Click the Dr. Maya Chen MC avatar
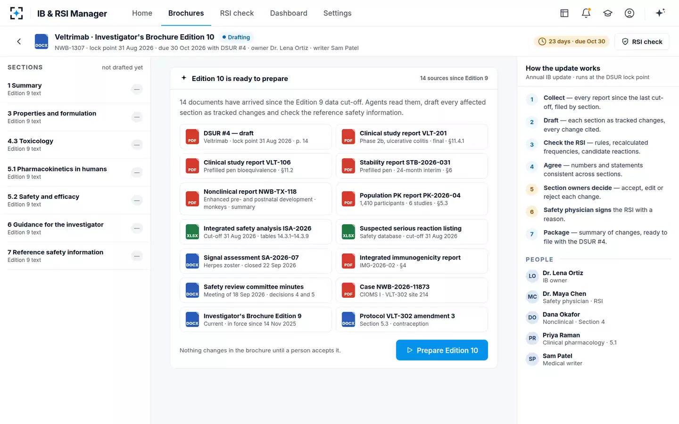The image size is (679, 424). pos(532,297)
